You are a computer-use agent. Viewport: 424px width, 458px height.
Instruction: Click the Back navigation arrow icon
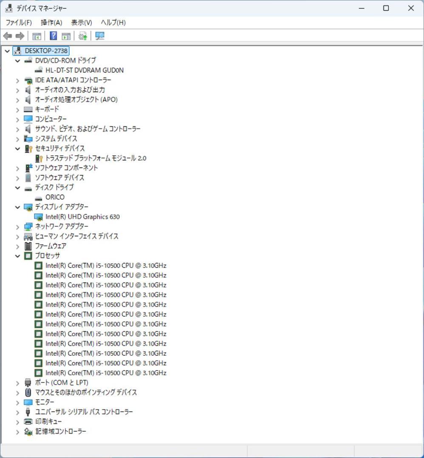pos(7,36)
